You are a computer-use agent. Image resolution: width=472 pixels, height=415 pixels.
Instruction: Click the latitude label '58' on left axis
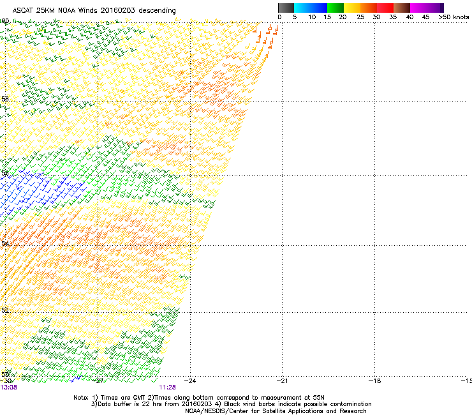[5, 99]
